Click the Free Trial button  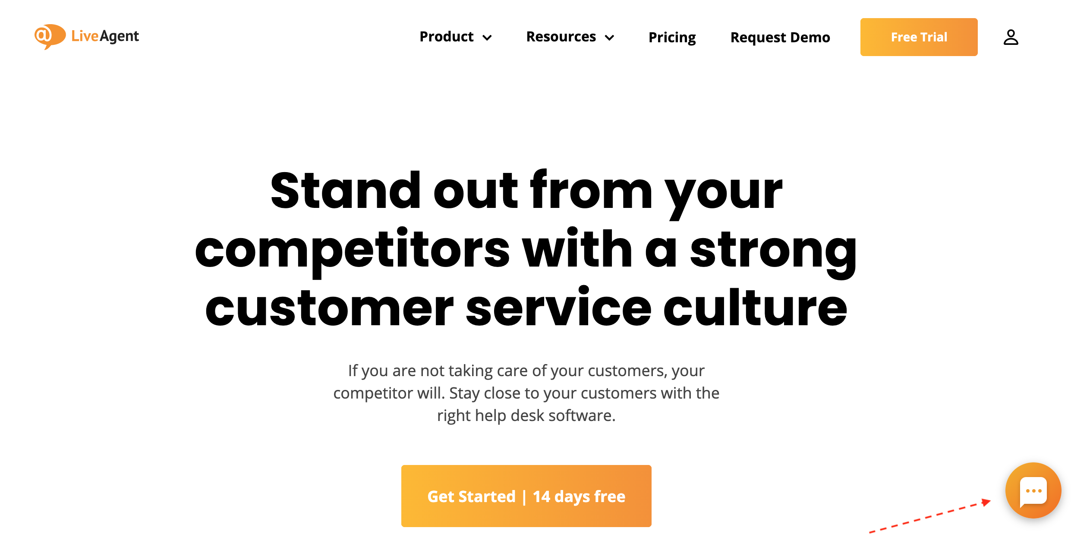click(x=919, y=37)
